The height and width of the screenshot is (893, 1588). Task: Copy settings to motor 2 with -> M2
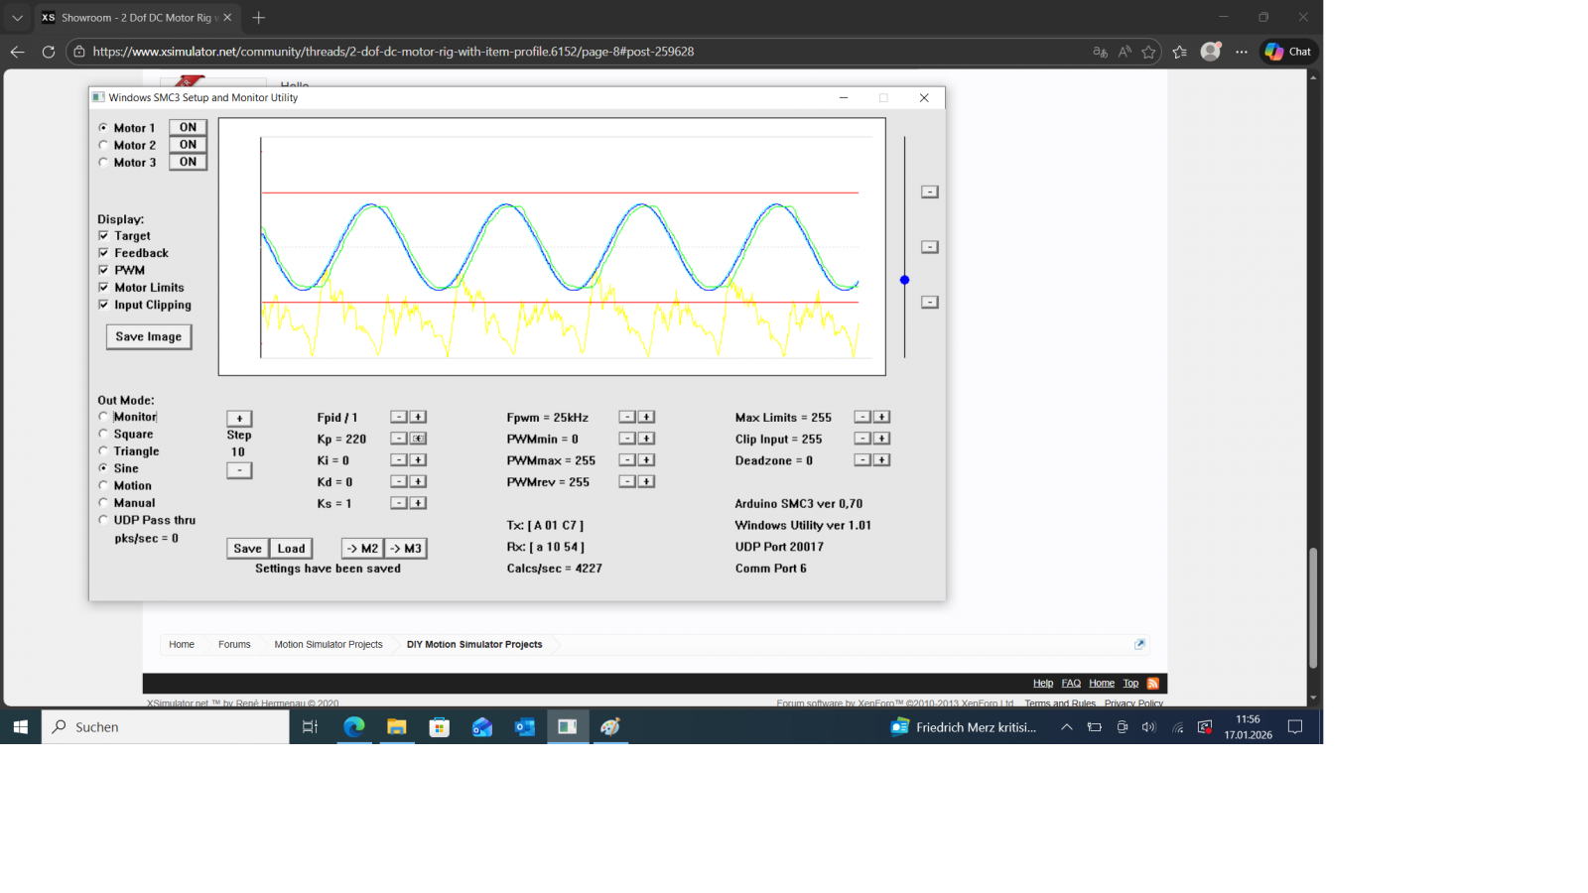[x=362, y=549]
